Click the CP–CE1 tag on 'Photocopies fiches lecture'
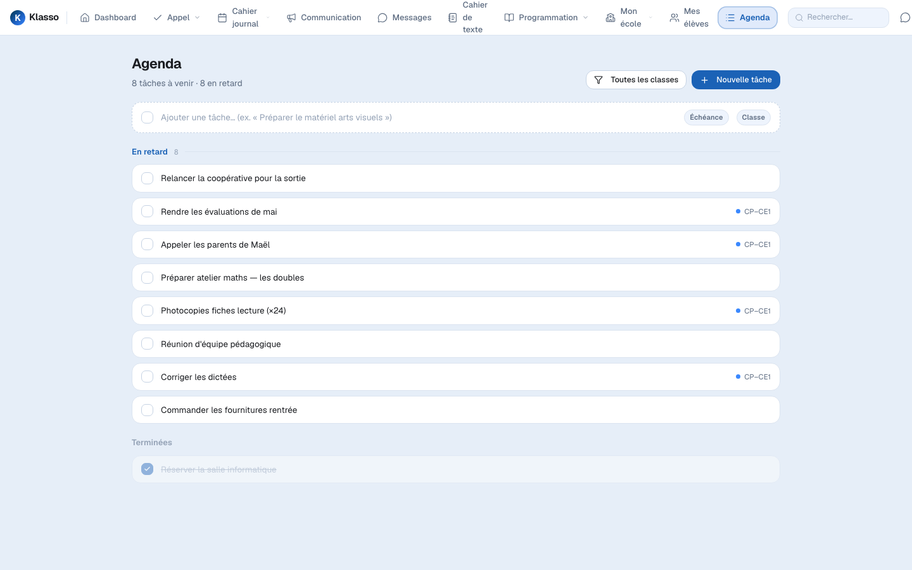Viewport: 912px width, 570px height. coord(753,311)
